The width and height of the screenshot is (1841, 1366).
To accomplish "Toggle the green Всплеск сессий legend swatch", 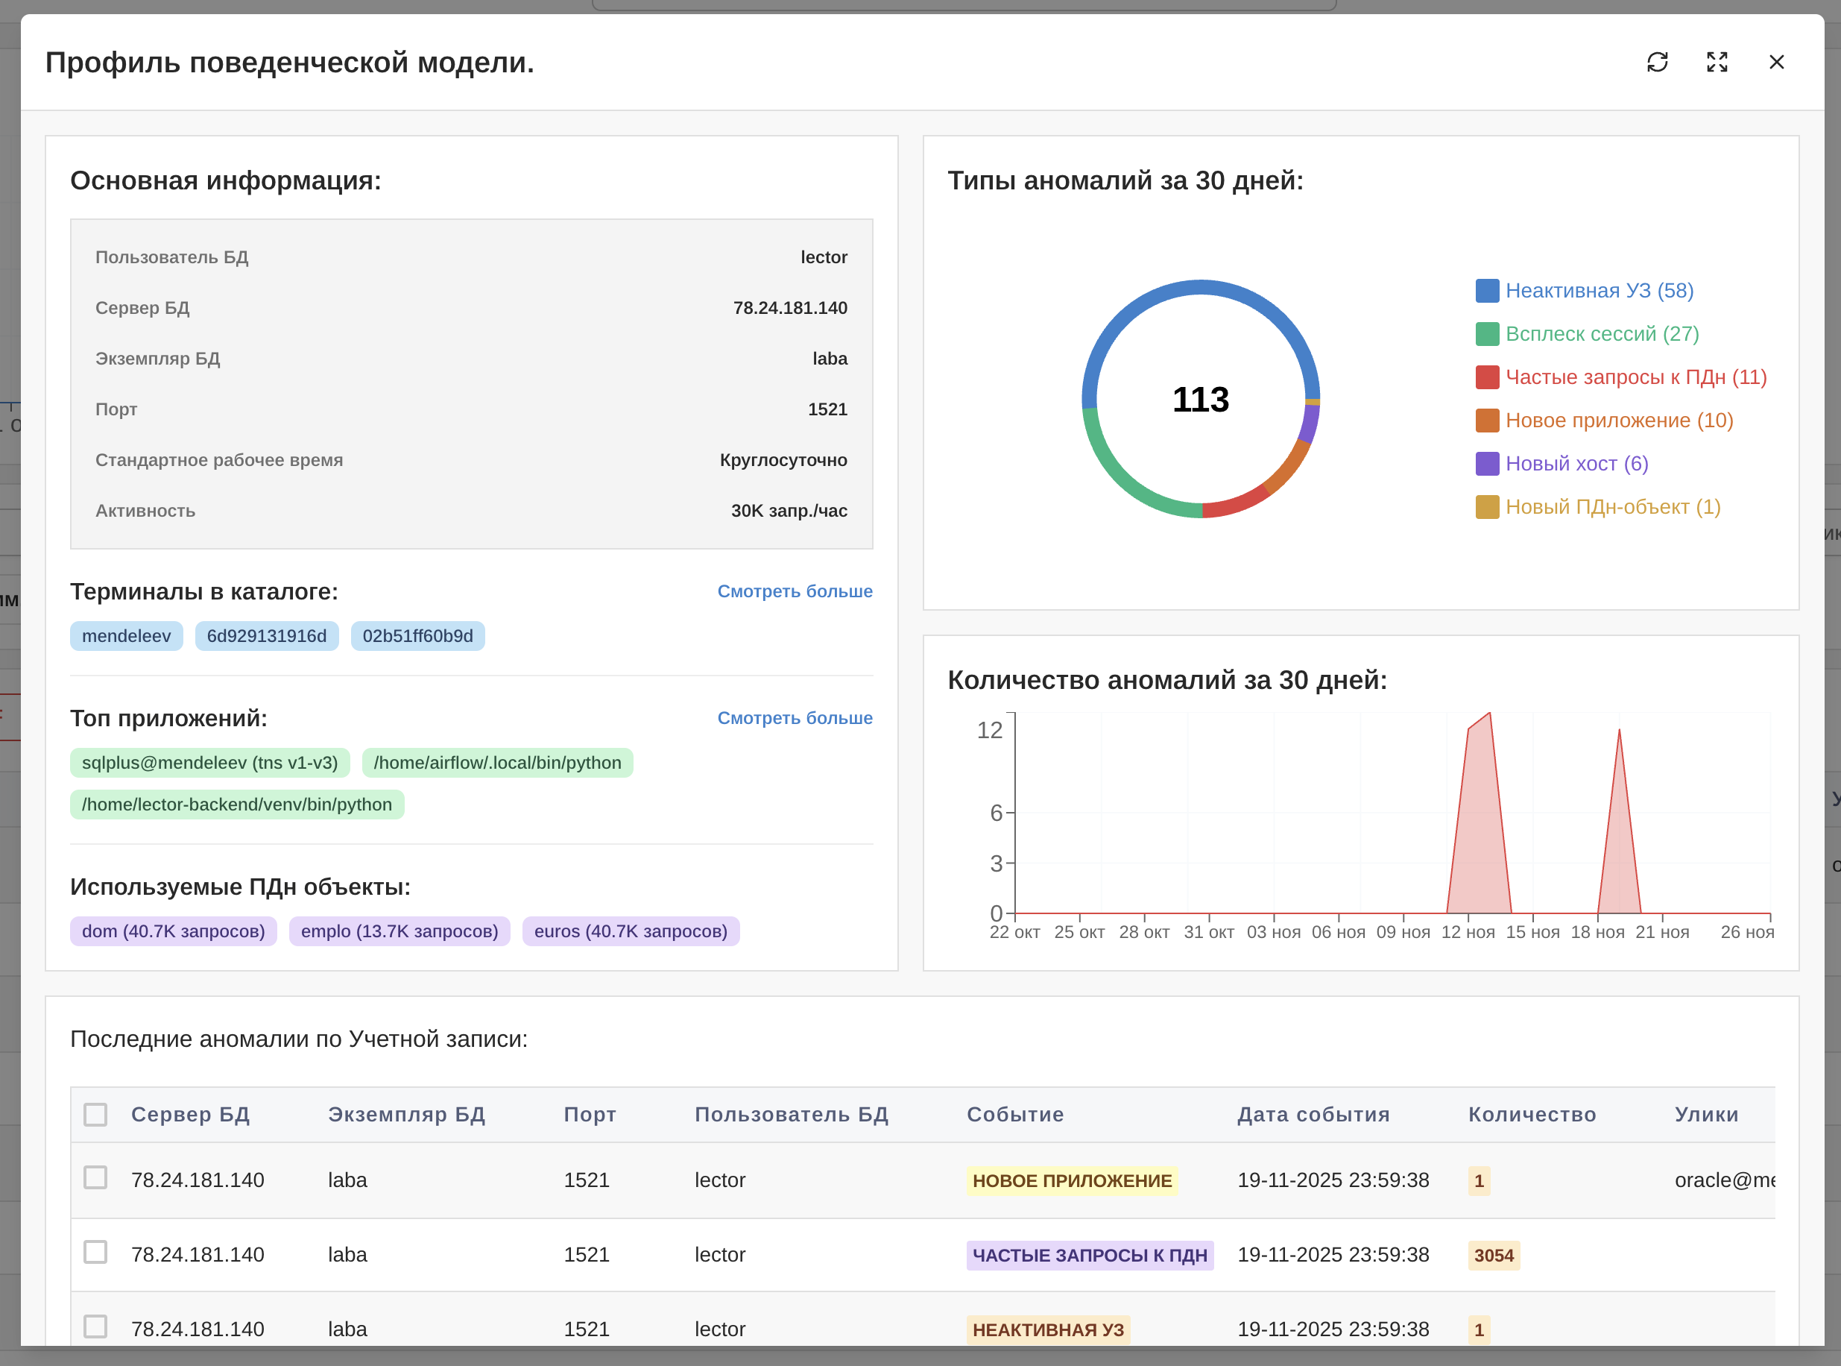I will click(1486, 334).
